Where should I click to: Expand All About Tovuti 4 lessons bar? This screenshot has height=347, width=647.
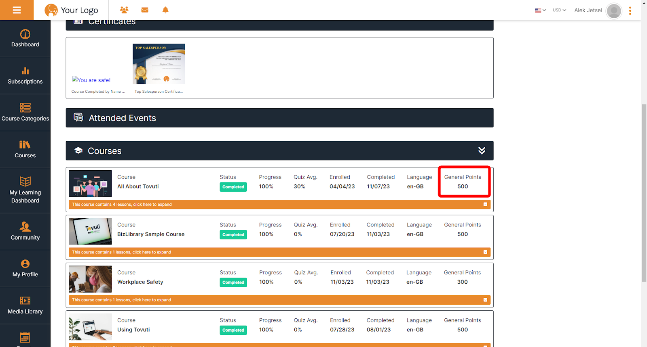tap(279, 205)
